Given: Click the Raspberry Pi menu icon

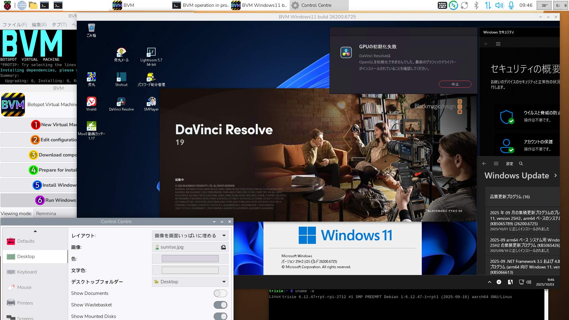Looking at the screenshot, I should coord(7,5).
